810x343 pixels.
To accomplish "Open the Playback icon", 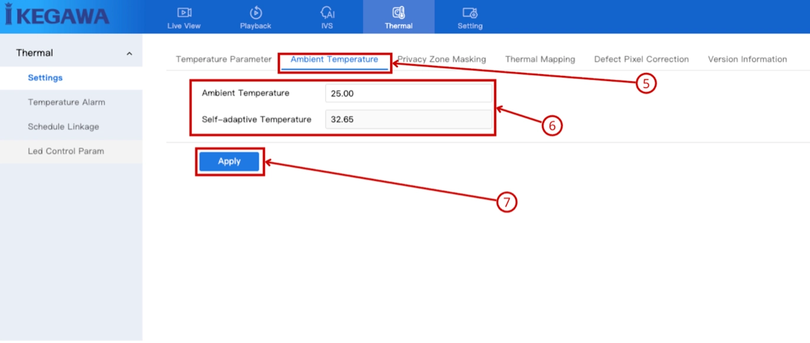I will click(x=256, y=12).
